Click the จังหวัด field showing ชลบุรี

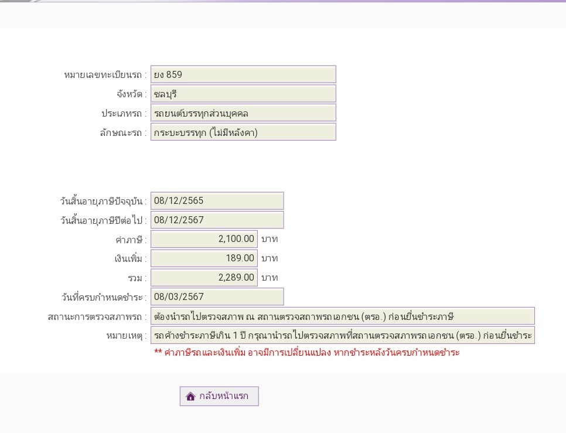click(x=243, y=94)
